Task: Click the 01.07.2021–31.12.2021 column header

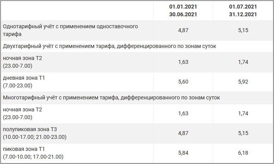Action: pyautogui.click(x=243, y=11)
